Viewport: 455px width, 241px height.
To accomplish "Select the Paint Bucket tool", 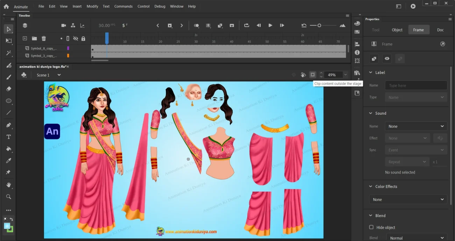I will (x=9, y=149).
